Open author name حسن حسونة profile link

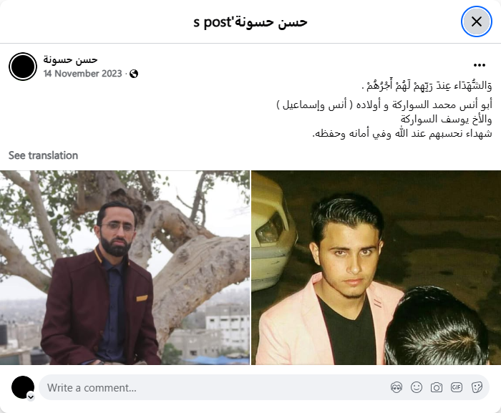[x=70, y=59]
